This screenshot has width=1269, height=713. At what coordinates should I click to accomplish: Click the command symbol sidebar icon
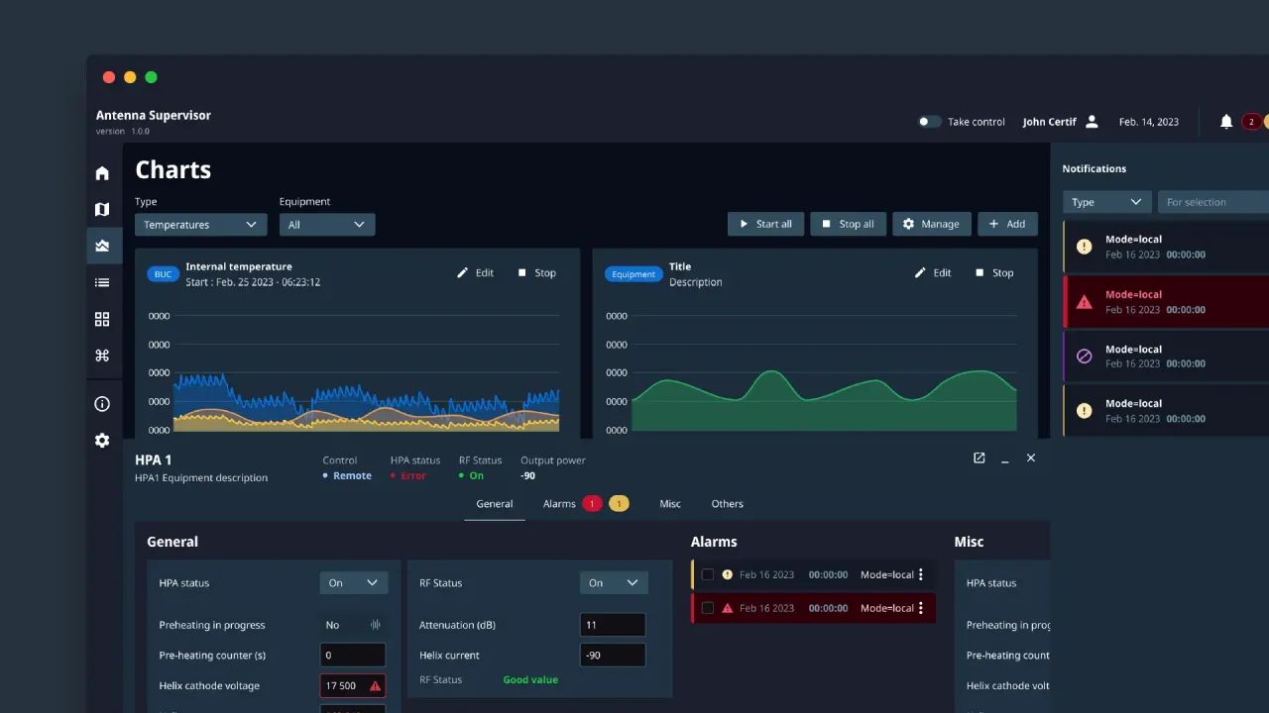(102, 356)
